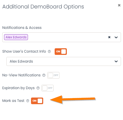Click the Alex Edwards purple tag

[16, 37]
